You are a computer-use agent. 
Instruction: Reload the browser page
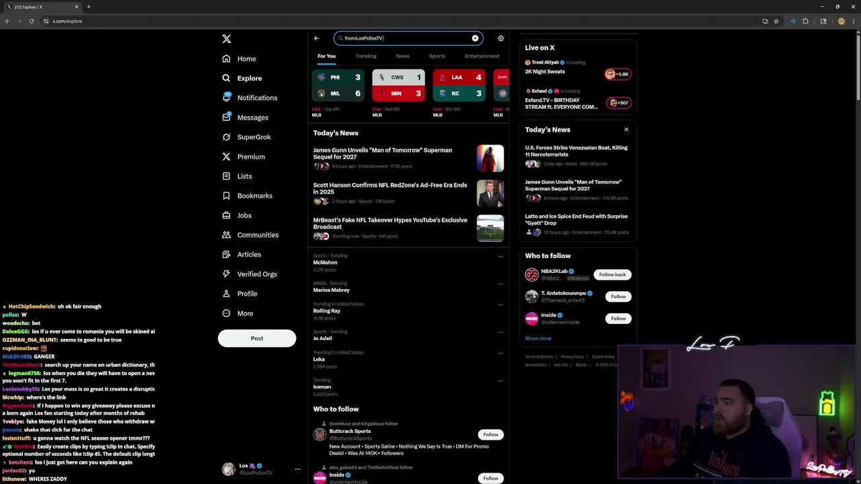(32, 21)
